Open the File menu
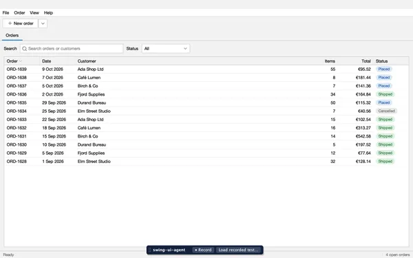This screenshot has height=258, width=413. coord(6,12)
